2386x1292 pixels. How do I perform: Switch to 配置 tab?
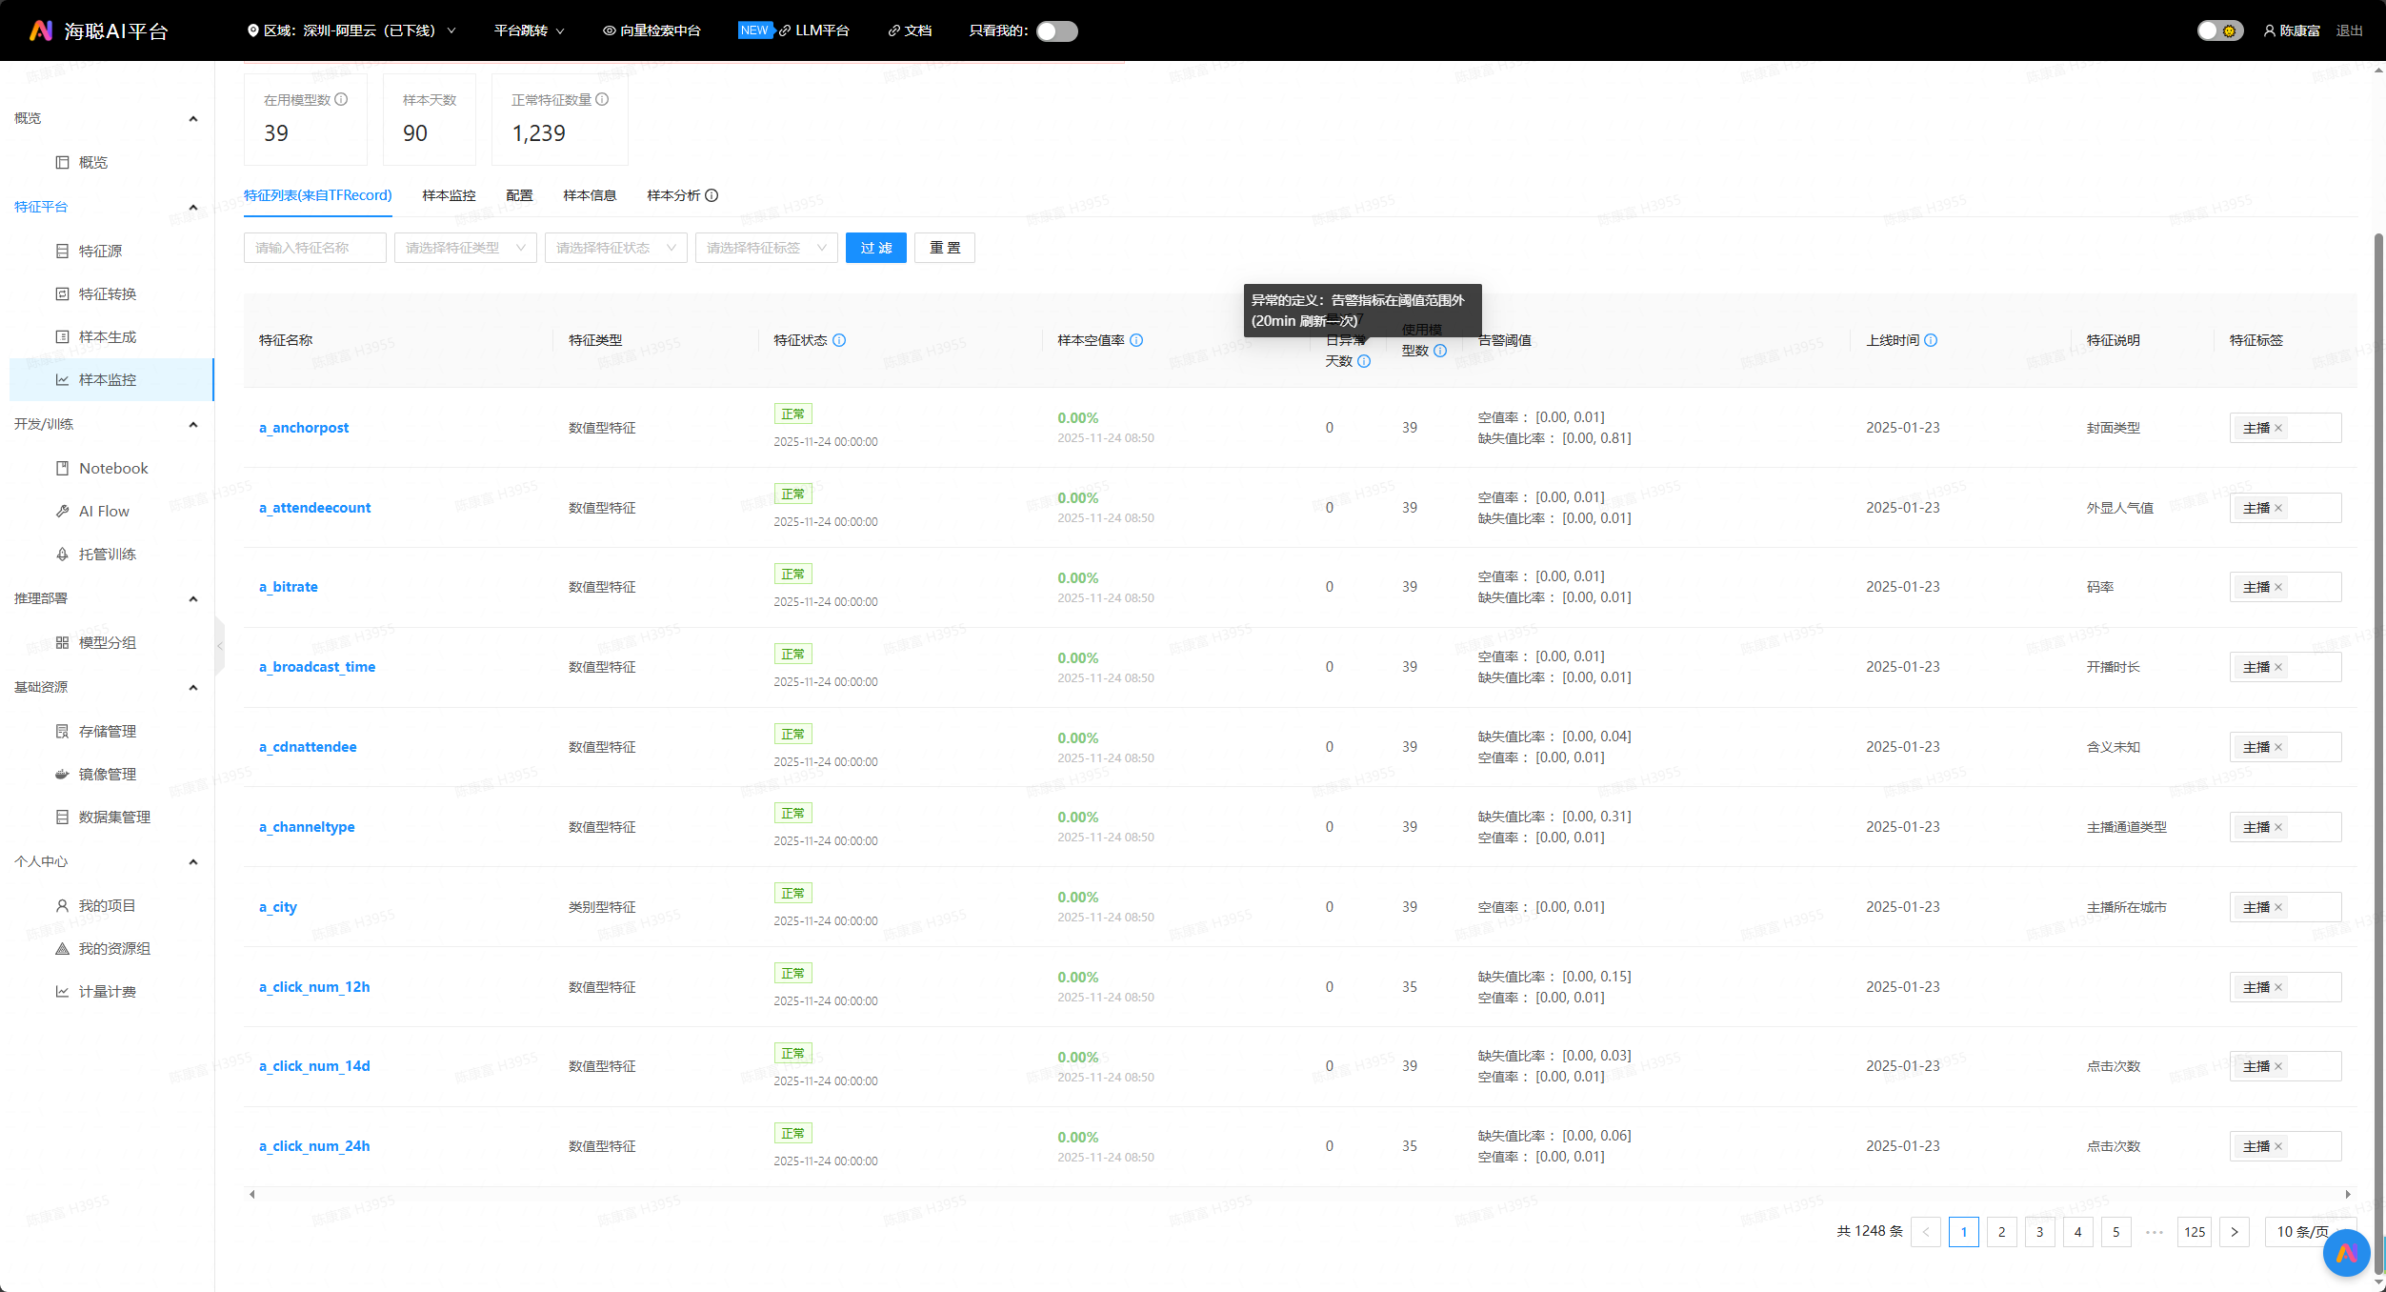coord(519,195)
